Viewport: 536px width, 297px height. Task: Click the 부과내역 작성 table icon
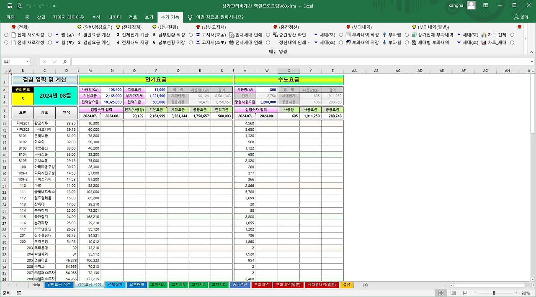coord(348,35)
